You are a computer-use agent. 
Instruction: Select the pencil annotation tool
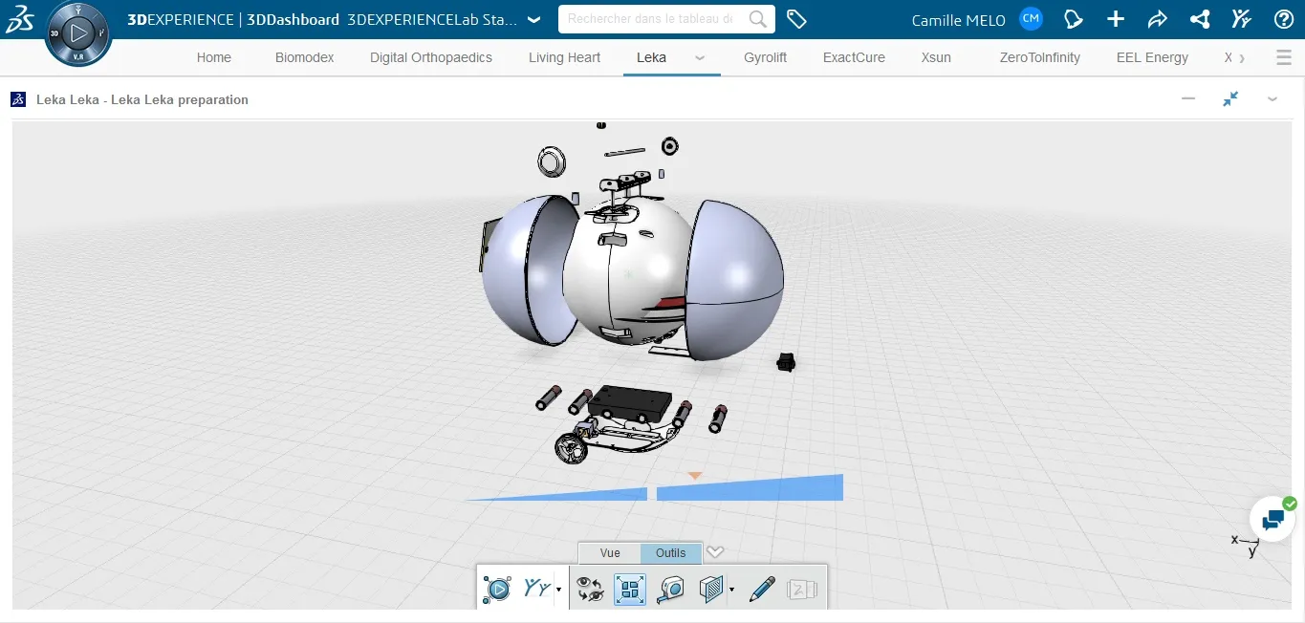(x=762, y=589)
